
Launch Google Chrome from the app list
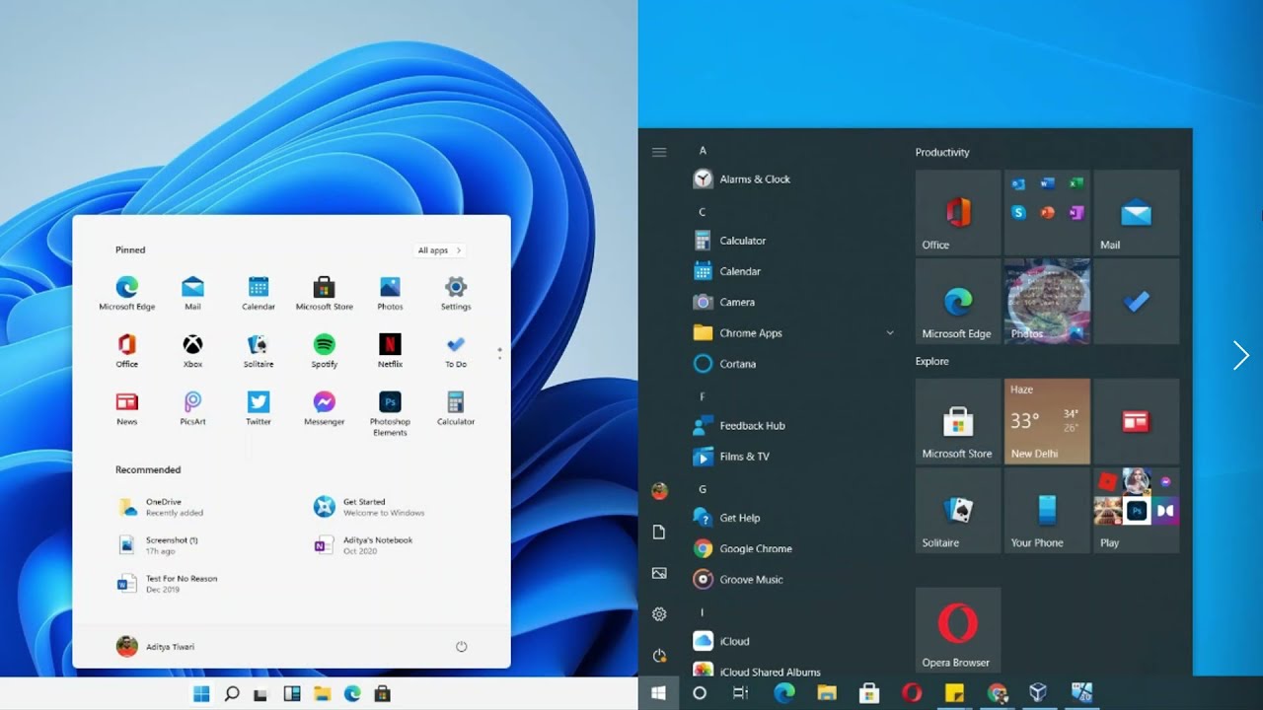click(x=743, y=548)
